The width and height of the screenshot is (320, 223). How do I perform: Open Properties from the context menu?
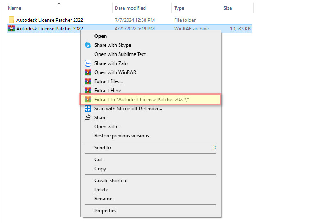[105, 211]
